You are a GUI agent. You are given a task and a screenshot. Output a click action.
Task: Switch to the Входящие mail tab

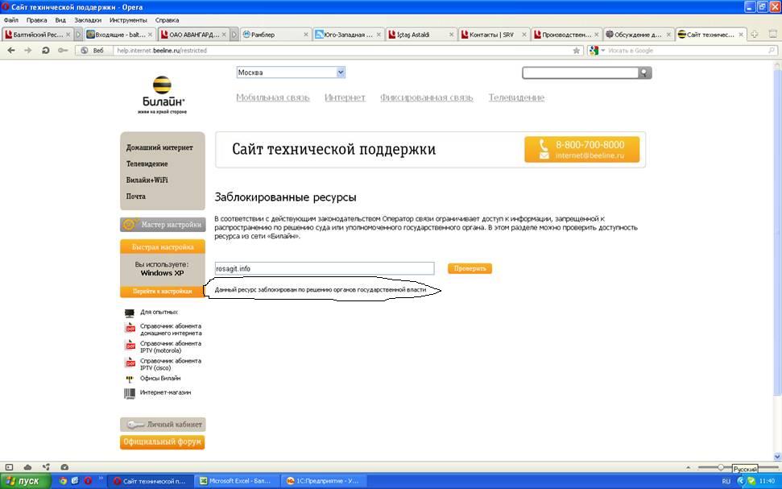point(120,35)
